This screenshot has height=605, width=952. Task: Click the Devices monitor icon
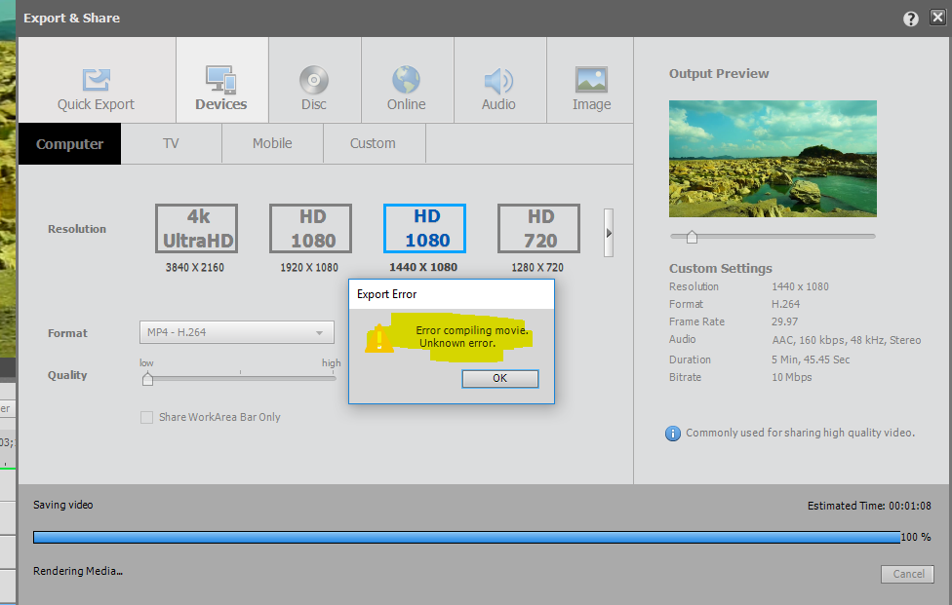(x=221, y=80)
